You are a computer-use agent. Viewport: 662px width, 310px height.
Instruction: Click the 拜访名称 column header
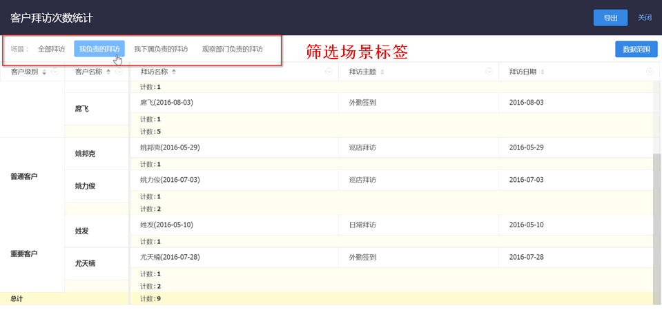(154, 72)
